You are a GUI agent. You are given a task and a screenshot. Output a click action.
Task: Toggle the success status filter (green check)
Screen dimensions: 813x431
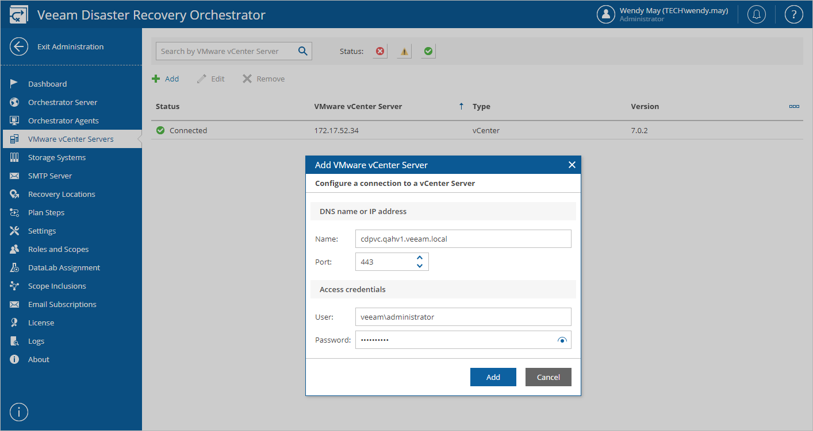[x=428, y=51]
